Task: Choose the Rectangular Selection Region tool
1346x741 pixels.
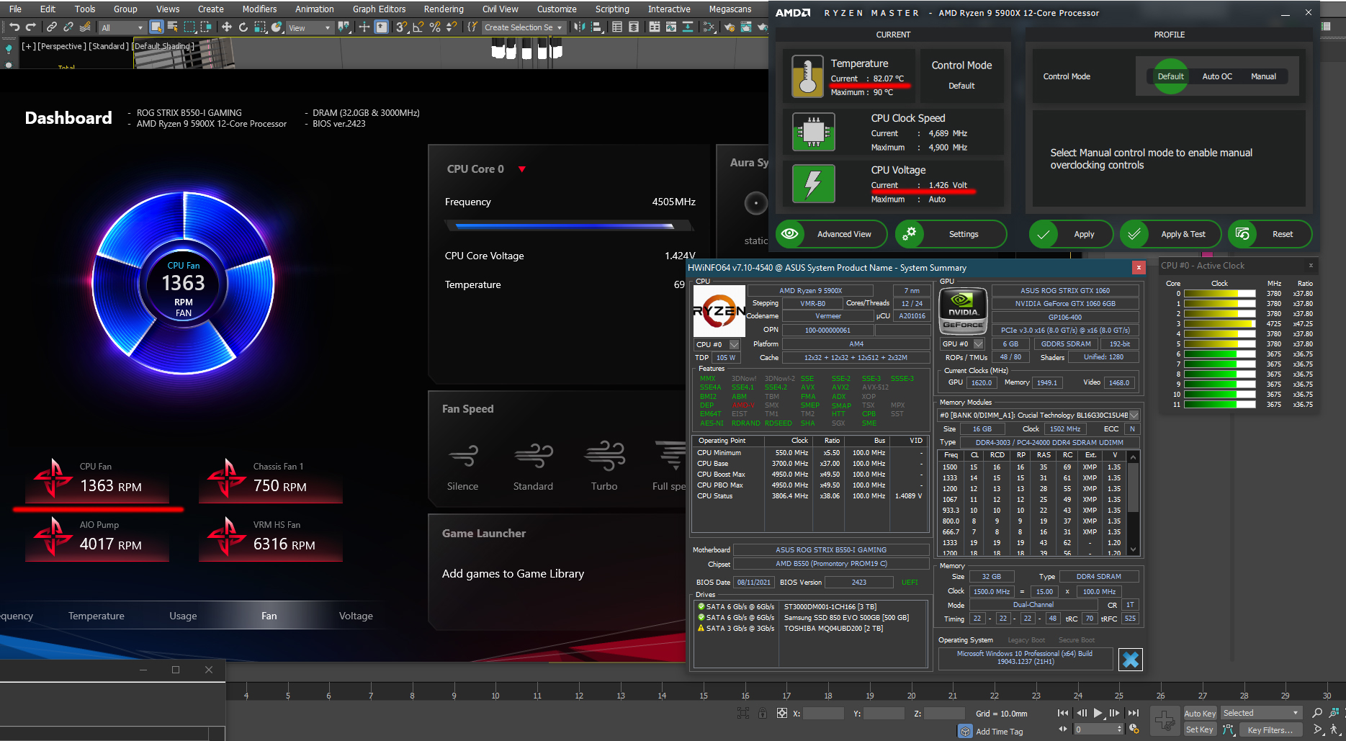Action: [189, 27]
